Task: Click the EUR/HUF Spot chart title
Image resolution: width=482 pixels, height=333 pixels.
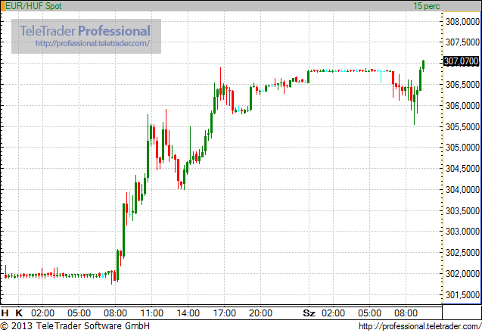Action: (33, 6)
